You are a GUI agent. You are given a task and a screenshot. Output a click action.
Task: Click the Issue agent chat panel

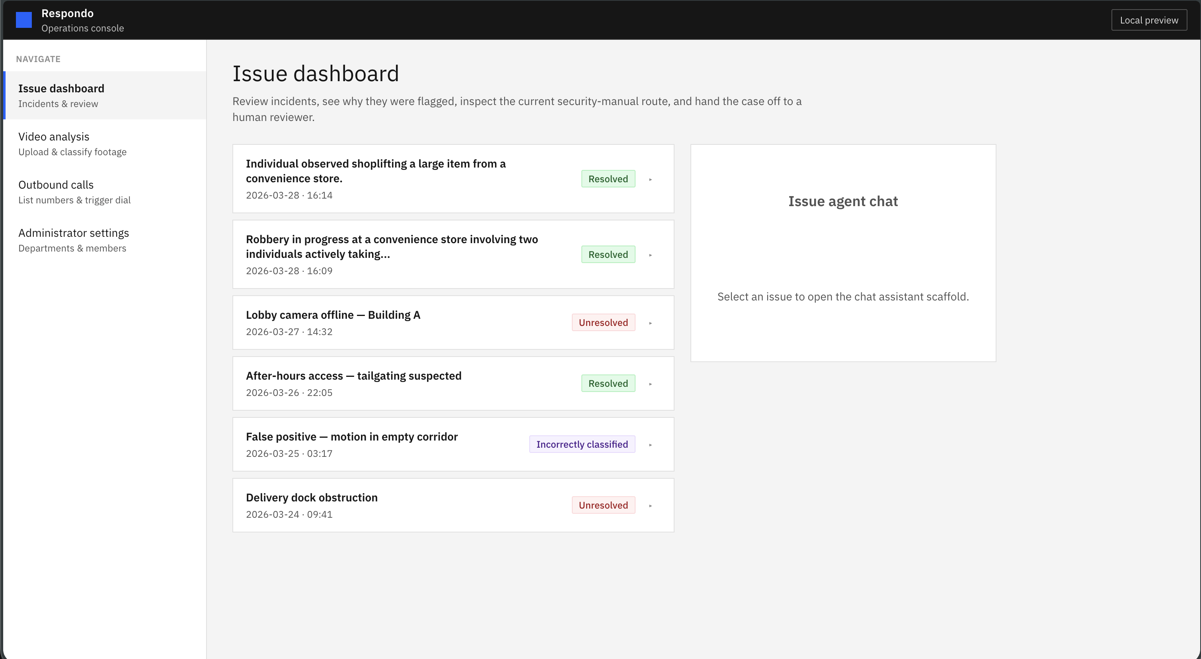(x=842, y=252)
